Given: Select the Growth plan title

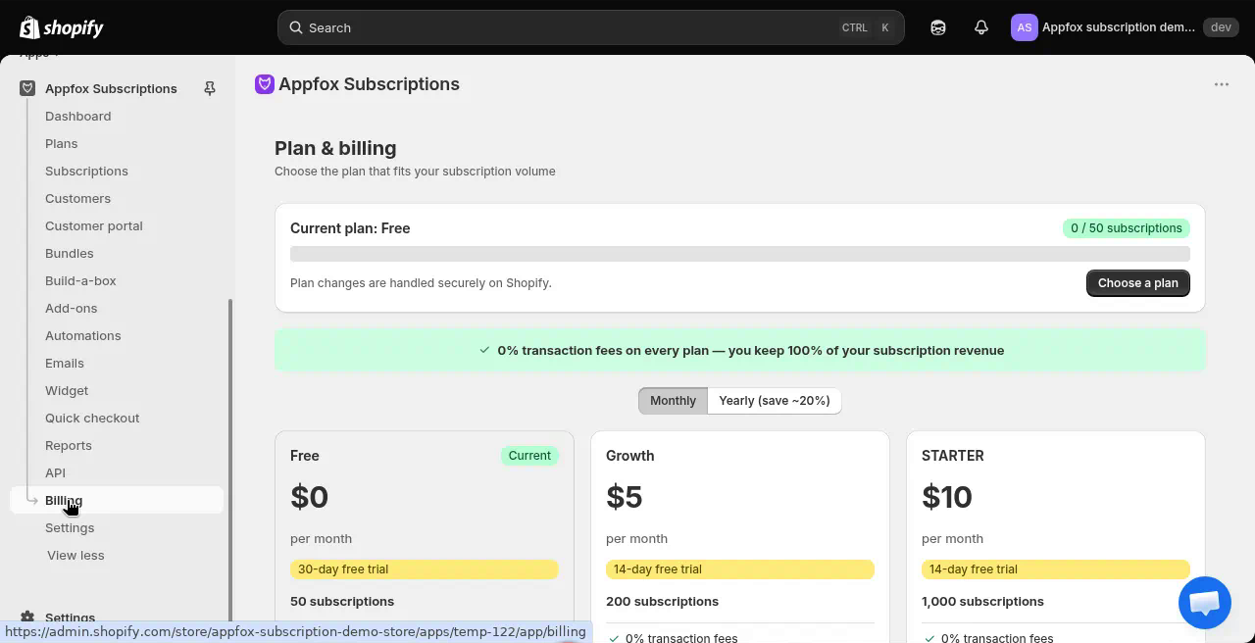Looking at the screenshot, I should [630, 456].
